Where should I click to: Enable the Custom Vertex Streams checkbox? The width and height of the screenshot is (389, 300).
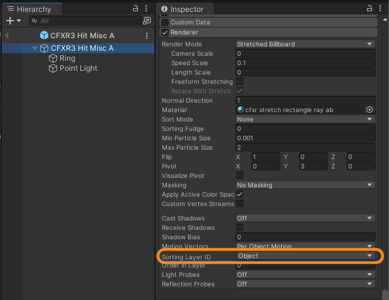click(240, 204)
